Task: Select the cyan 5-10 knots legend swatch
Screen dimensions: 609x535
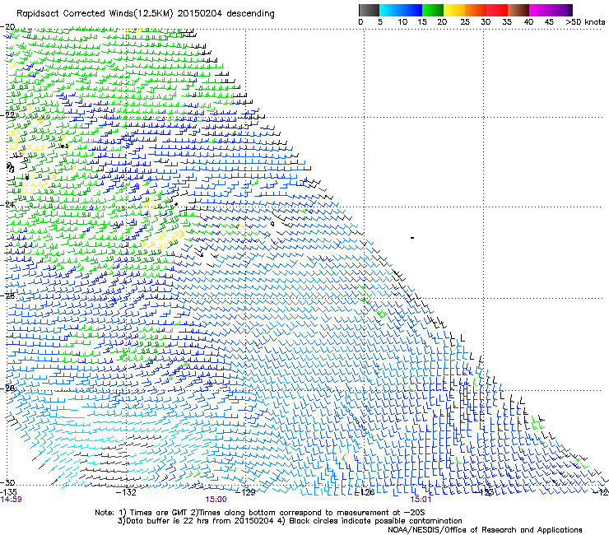Action: pyautogui.click(x=389, y=10)
